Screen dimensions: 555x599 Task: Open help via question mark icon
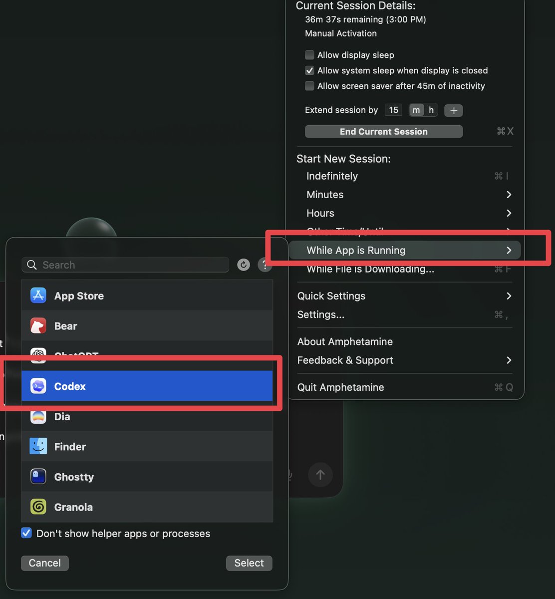tap(265, 265)
